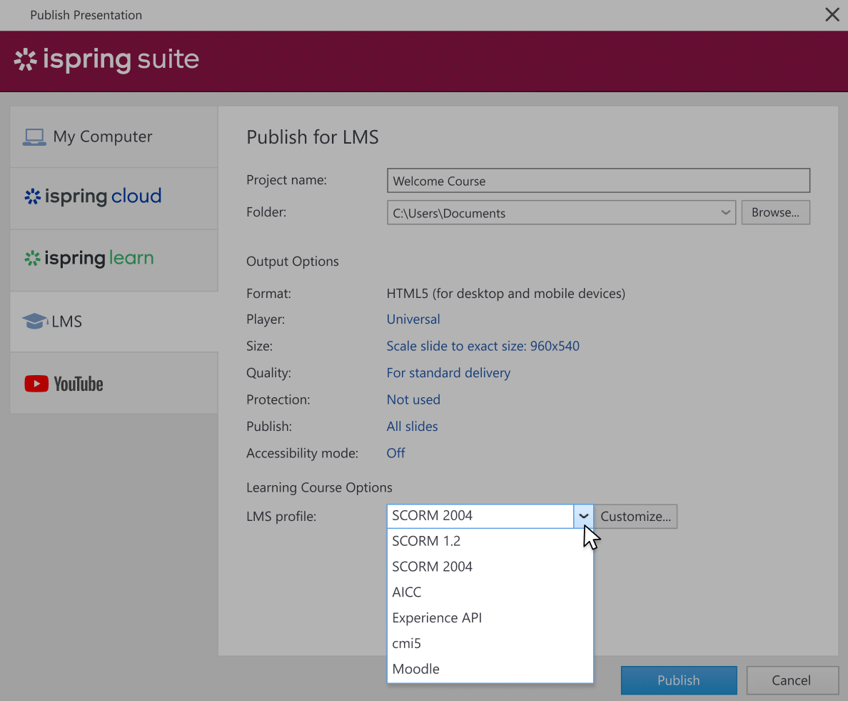Close the Publish Presentation dialog

(x=832, y=14)
